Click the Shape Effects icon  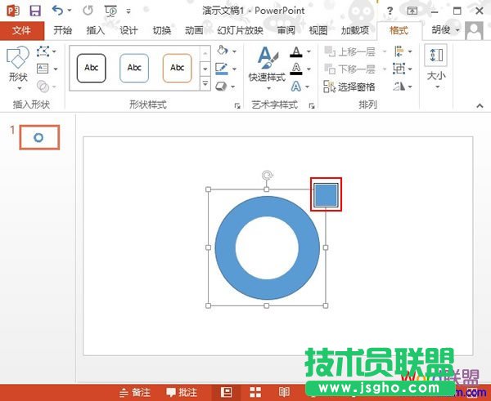[221, 87]
